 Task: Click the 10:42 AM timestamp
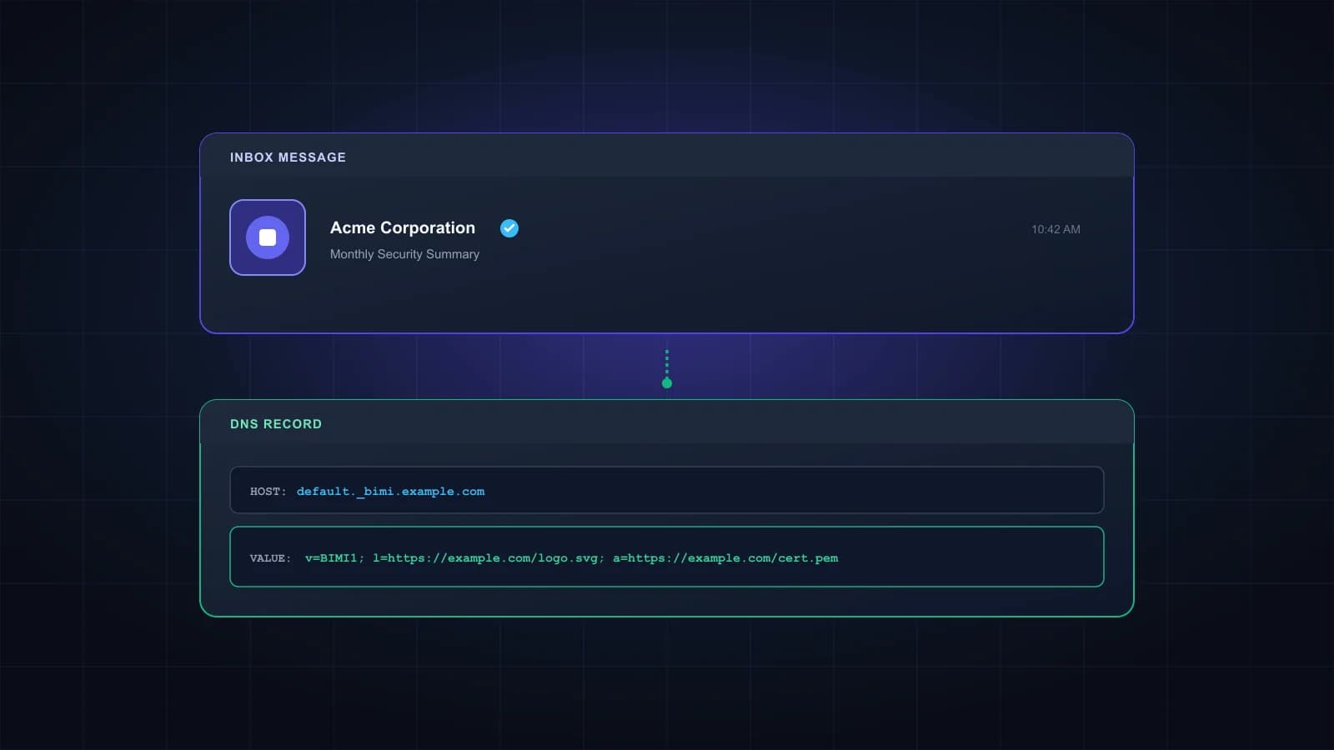1056,229
